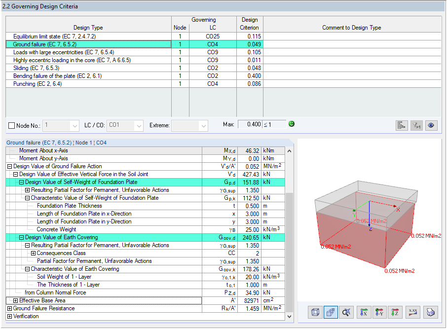The image size is (447, 329).
Task: Toggle the solid transparent rendering view button
Action: point(331,312)
